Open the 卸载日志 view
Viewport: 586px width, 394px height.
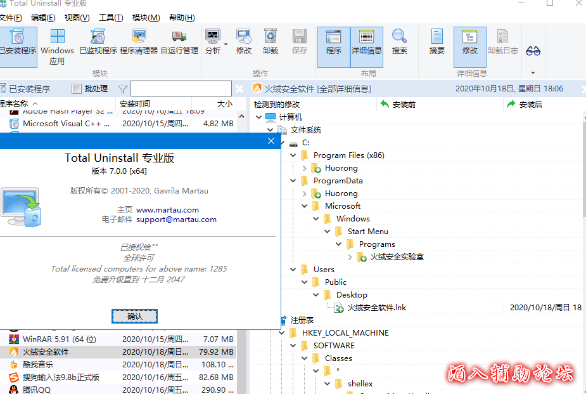(x=502, y=42)
